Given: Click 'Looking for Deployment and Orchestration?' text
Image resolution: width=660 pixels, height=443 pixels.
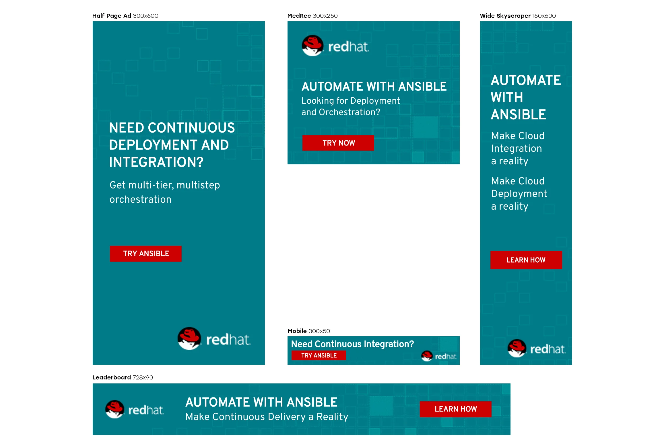Looking at the screenshot, I should point(350,107).
